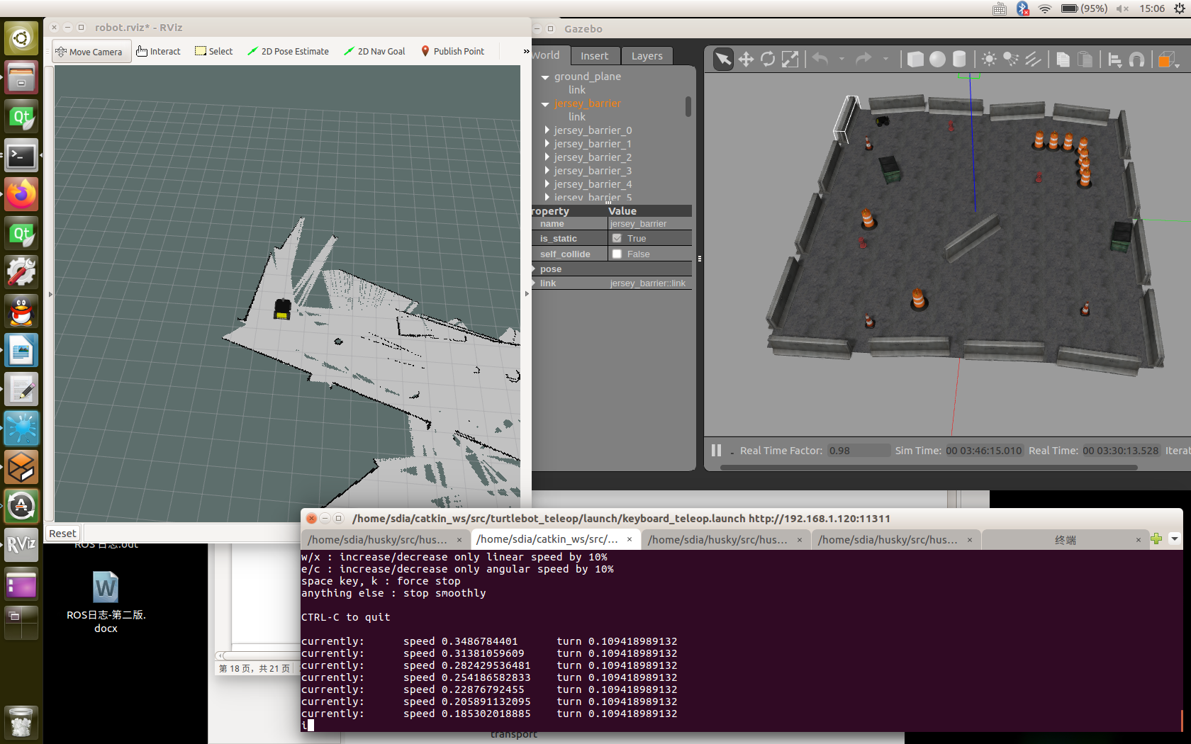The image size is (1191, 744).
Task: Collapse the ground_plane tree node
Action: tap(545, 77)
